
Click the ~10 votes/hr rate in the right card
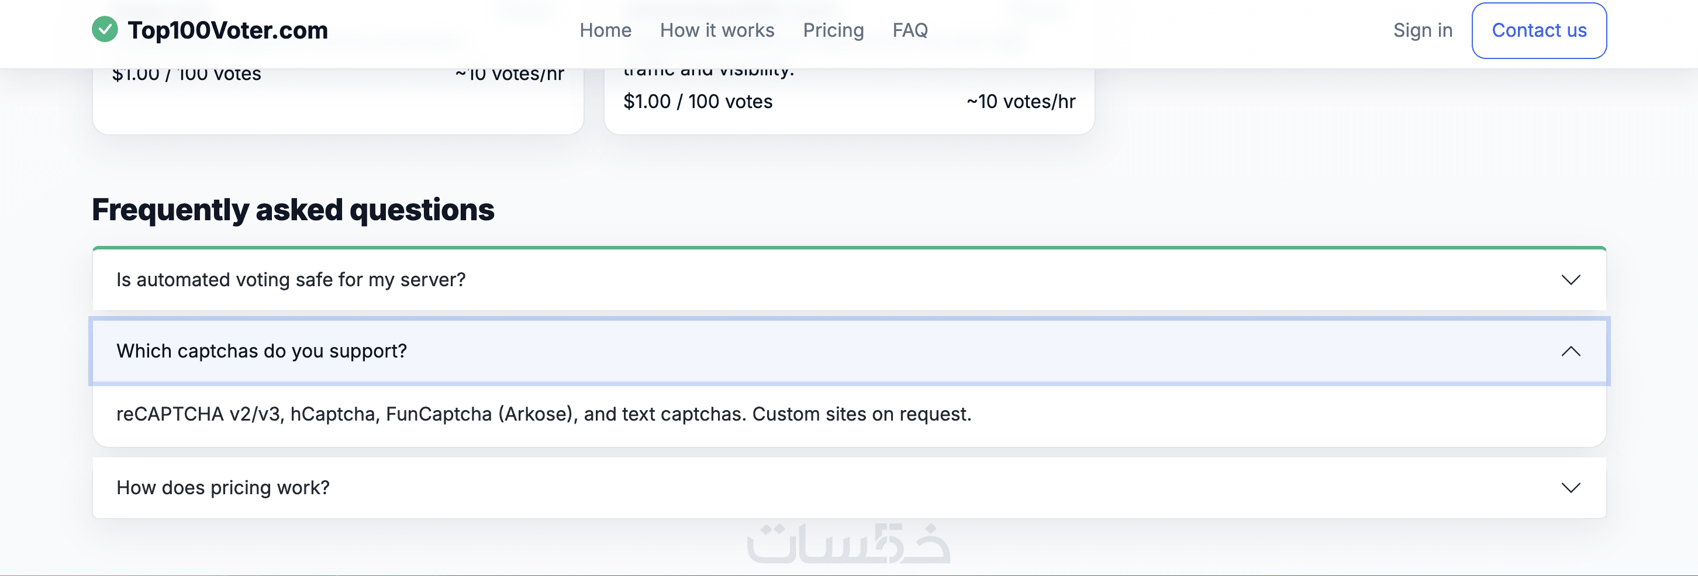[x=1020, y=102]
